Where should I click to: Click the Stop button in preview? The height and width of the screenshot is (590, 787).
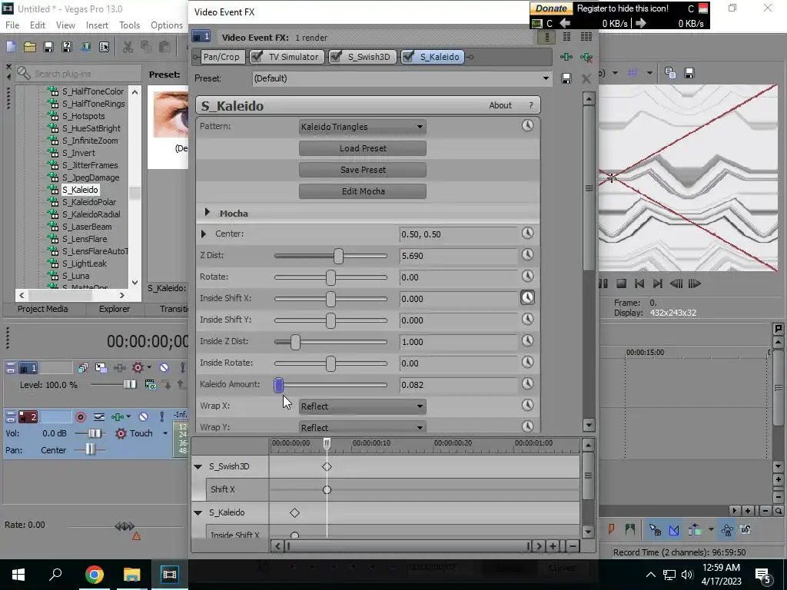pos(621,284)
